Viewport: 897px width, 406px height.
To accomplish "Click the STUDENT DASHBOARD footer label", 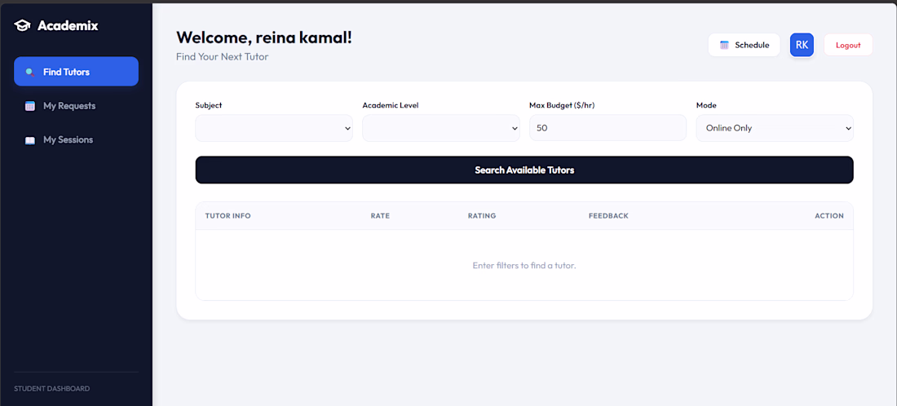I will [x=51, y=389].
